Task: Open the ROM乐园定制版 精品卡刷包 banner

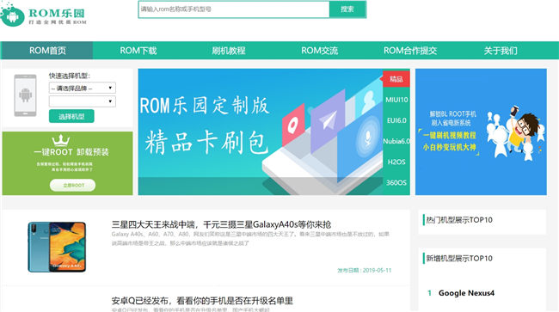Action: coord(261,132)
